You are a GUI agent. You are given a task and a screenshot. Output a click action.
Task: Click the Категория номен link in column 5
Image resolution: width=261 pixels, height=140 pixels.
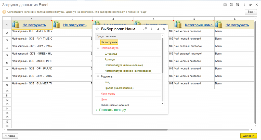[x=200, y=25]
